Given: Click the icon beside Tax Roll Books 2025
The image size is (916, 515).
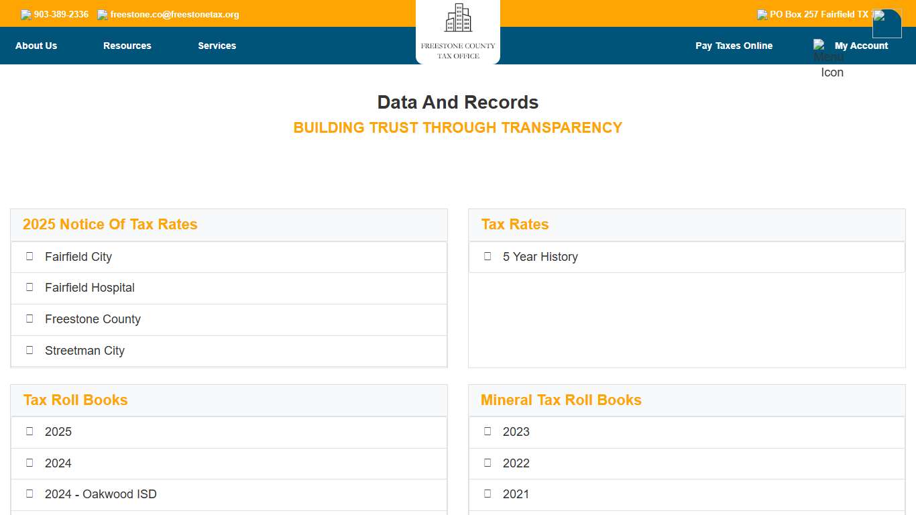Looking at the screenshot, I should point(30,431).
